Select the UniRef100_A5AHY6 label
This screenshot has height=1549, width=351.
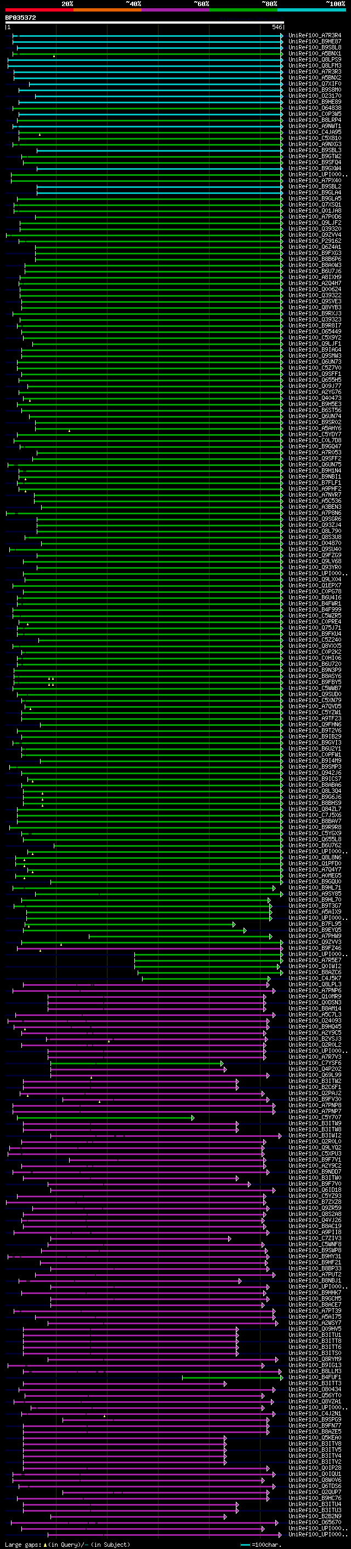point(315,428)
